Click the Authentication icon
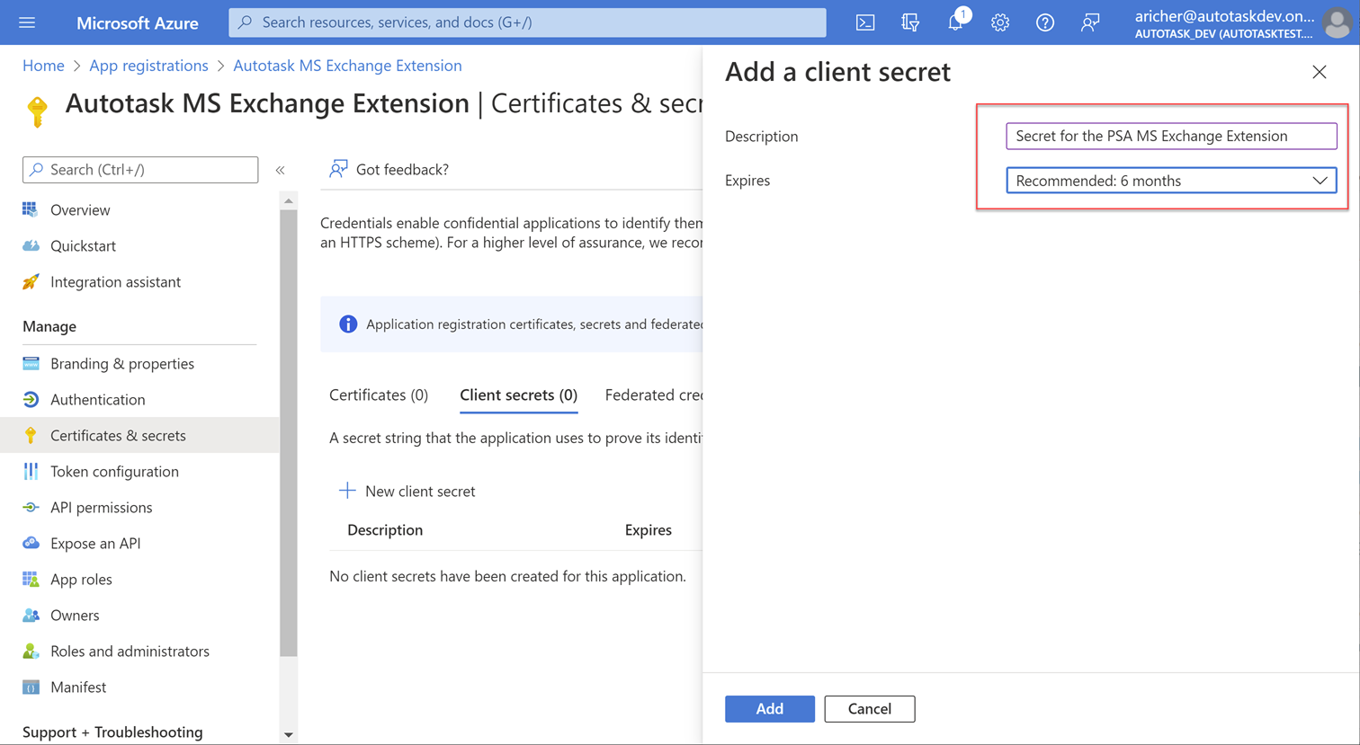 pyautogui.click(x=31, y=399)
